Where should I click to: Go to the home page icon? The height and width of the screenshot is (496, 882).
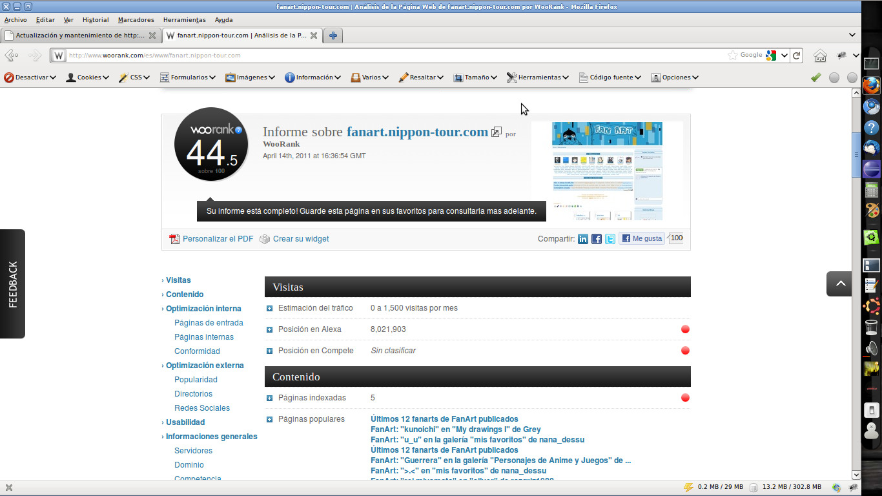pos(820,56)
